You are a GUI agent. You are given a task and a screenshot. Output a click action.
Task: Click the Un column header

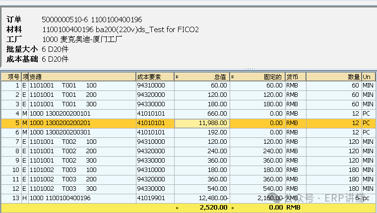click(369, 77)
